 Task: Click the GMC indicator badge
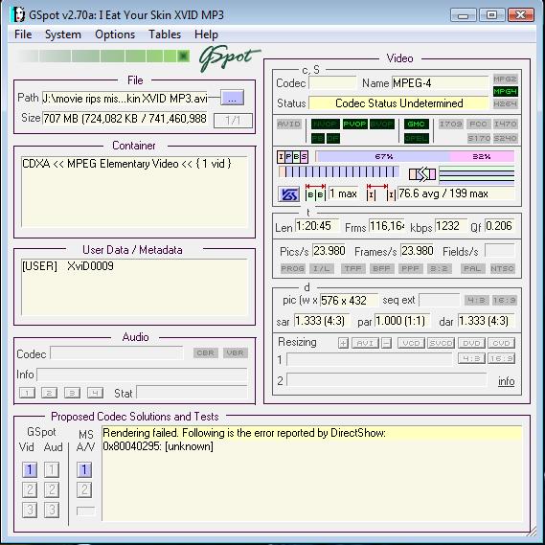pos(416,125)
